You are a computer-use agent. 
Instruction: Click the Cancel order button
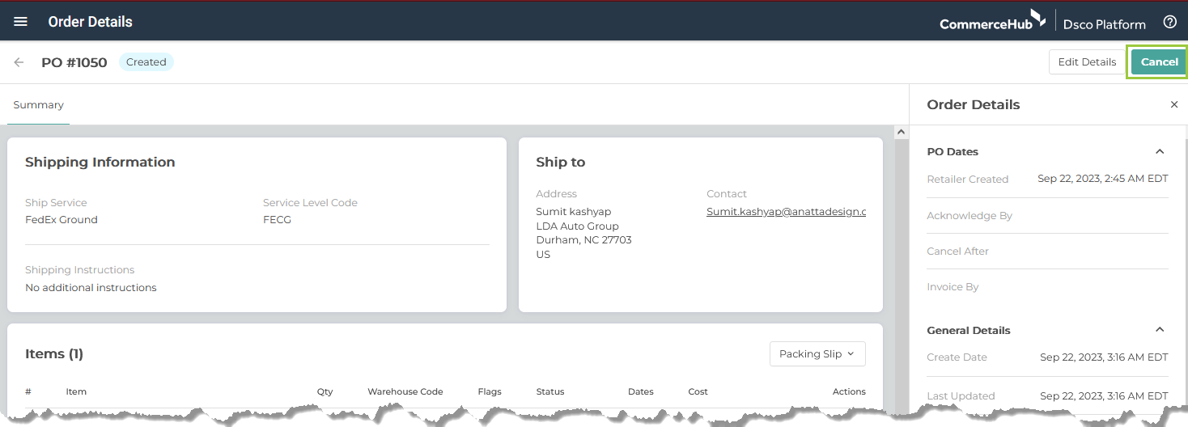click(x=1159, y=62)
